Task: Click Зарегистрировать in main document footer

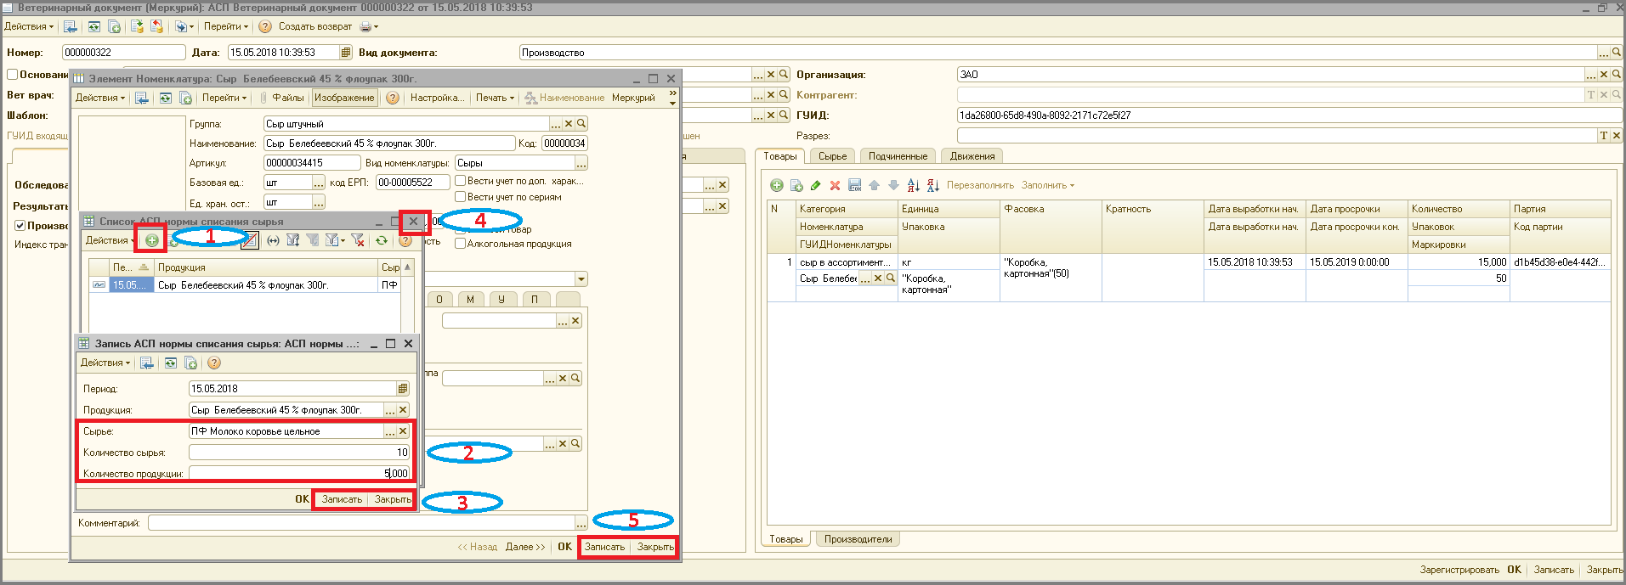Action: [1459, 570]
